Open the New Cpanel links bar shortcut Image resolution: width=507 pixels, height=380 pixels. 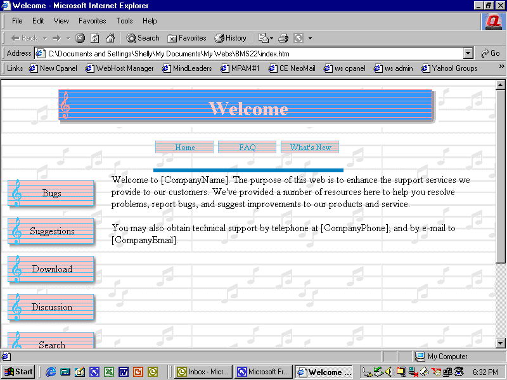53,68
